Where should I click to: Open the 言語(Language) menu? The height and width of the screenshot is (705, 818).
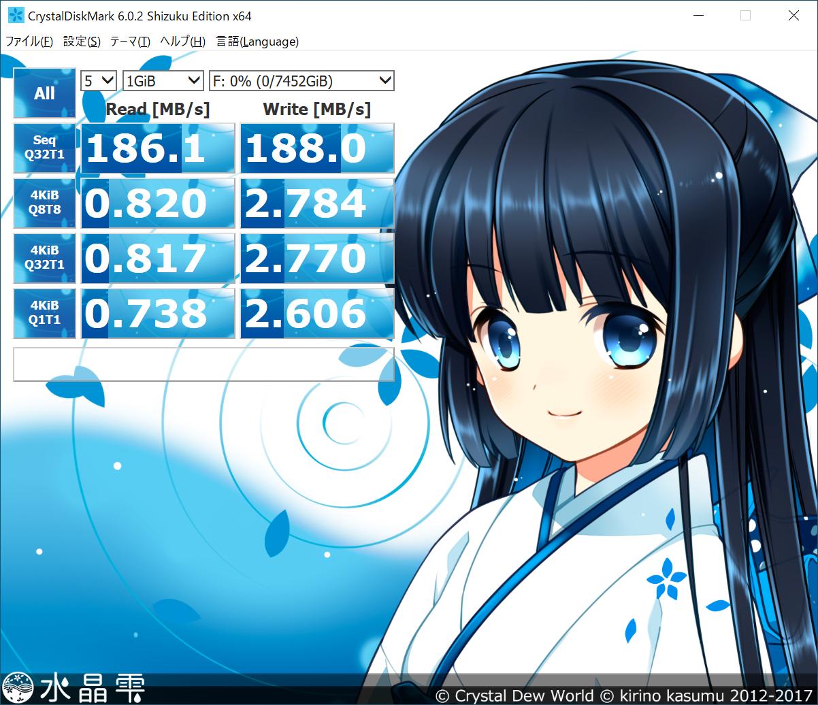point(257,42)
